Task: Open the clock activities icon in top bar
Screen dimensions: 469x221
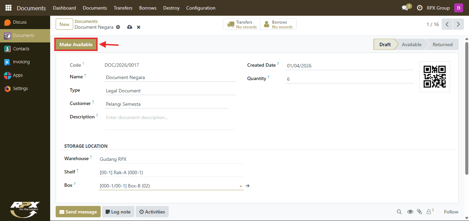Action: [x=420, y=8]
